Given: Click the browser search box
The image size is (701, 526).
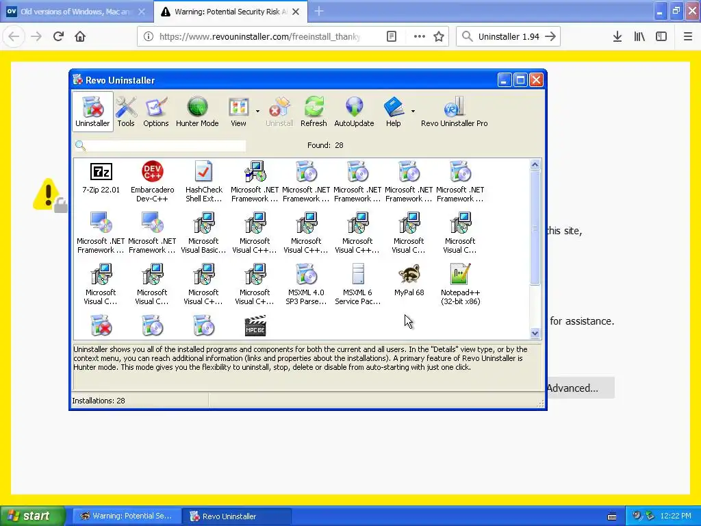Looking at the screenshot, I should point(508,36).
